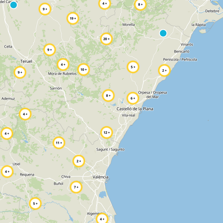Click the la Ràpita label

pyautogui.click(x=198, y=25)
